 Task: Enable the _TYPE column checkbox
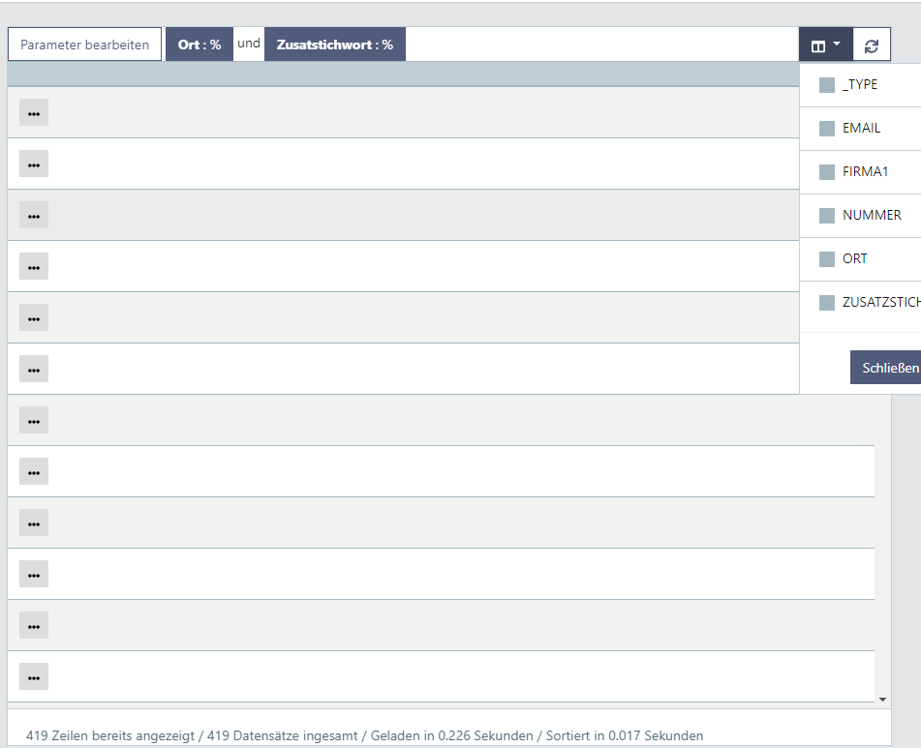pos(826,84)
